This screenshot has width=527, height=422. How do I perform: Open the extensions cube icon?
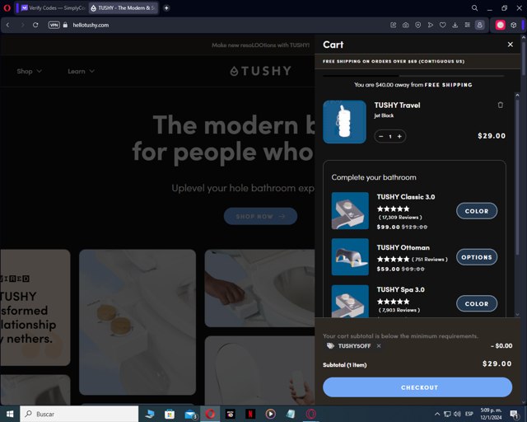[x=513, y=25]
